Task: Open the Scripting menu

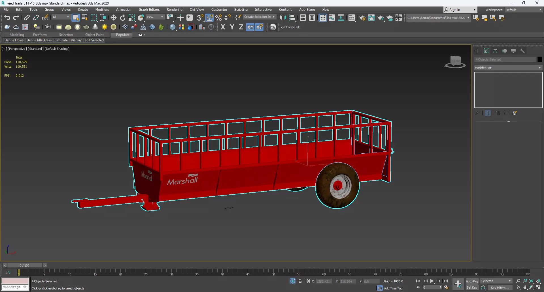Action: tap(241, 10)
